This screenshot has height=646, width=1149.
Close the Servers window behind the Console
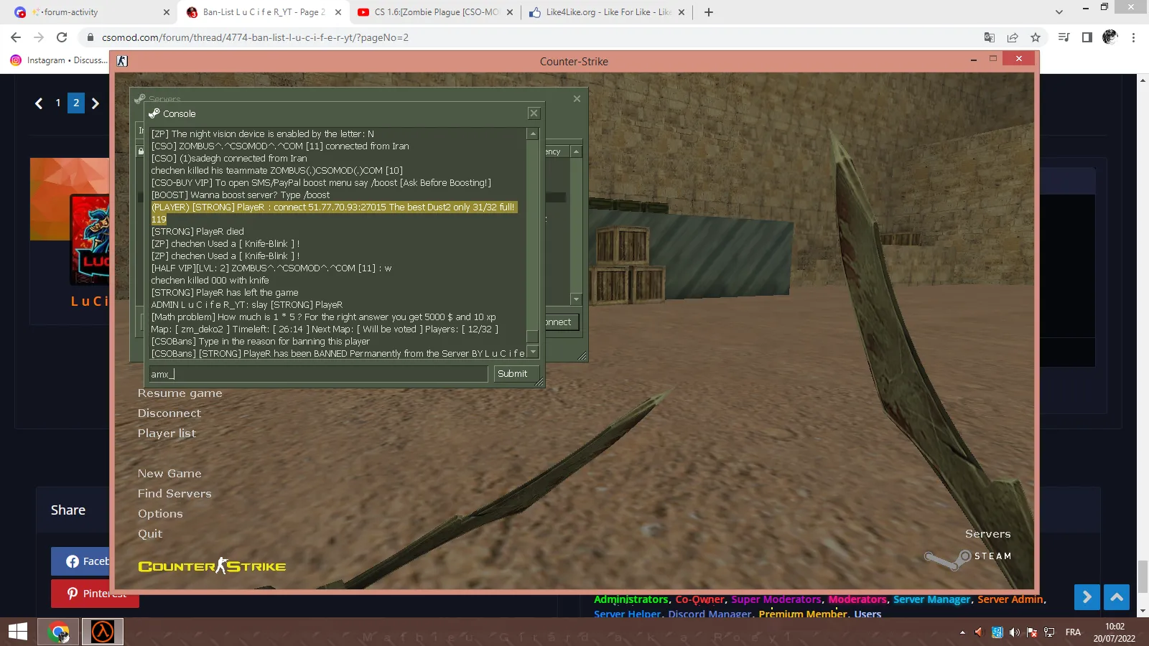click(577, 99)
